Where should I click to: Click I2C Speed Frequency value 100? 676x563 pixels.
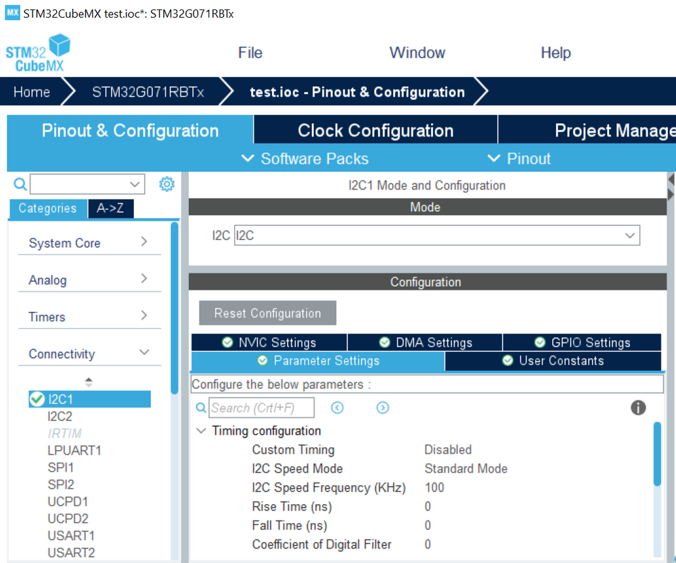tap(434, 488)
